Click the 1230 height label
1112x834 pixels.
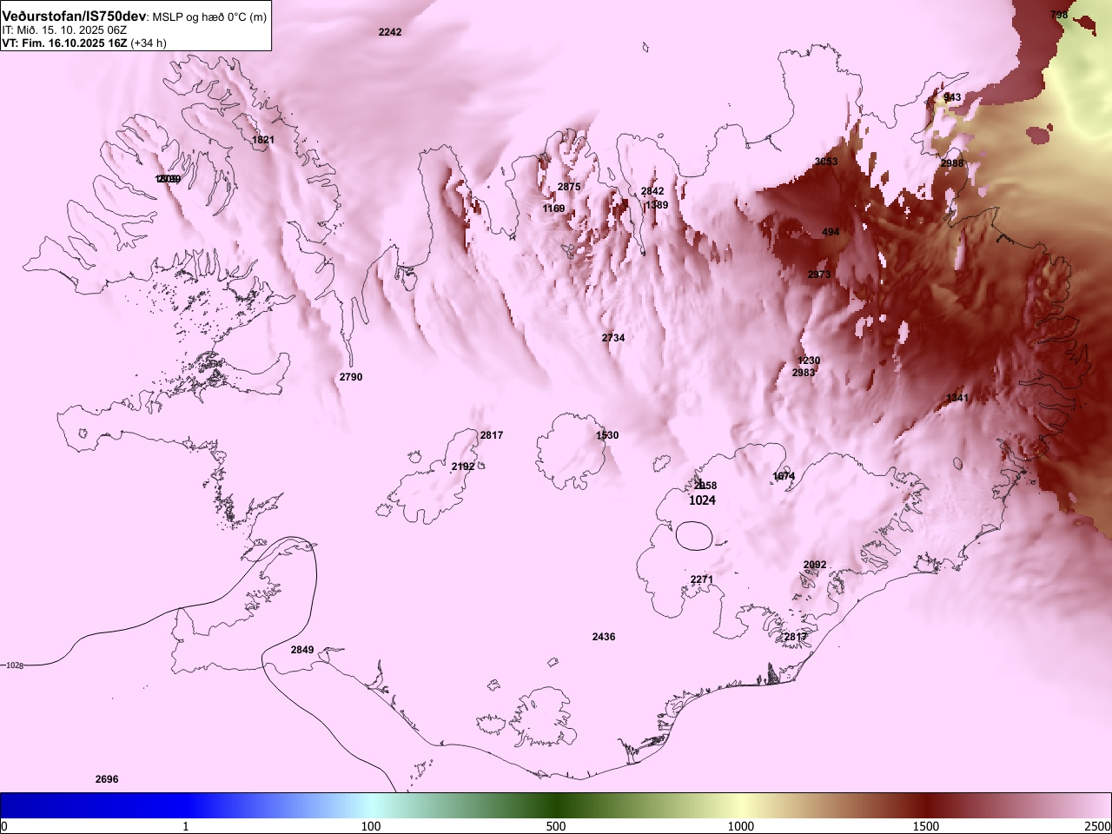pos(809,361)
